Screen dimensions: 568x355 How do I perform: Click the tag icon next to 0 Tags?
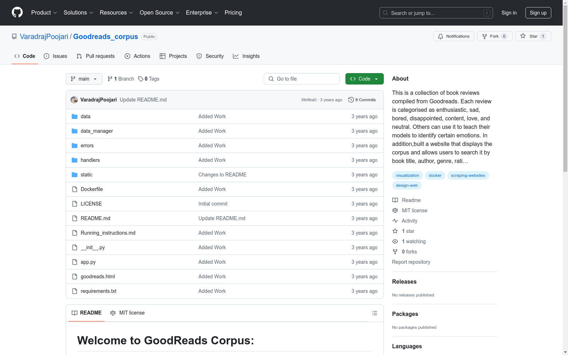point(141,79)
